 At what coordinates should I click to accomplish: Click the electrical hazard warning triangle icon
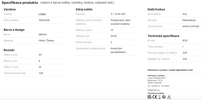(x=169, y=97)
